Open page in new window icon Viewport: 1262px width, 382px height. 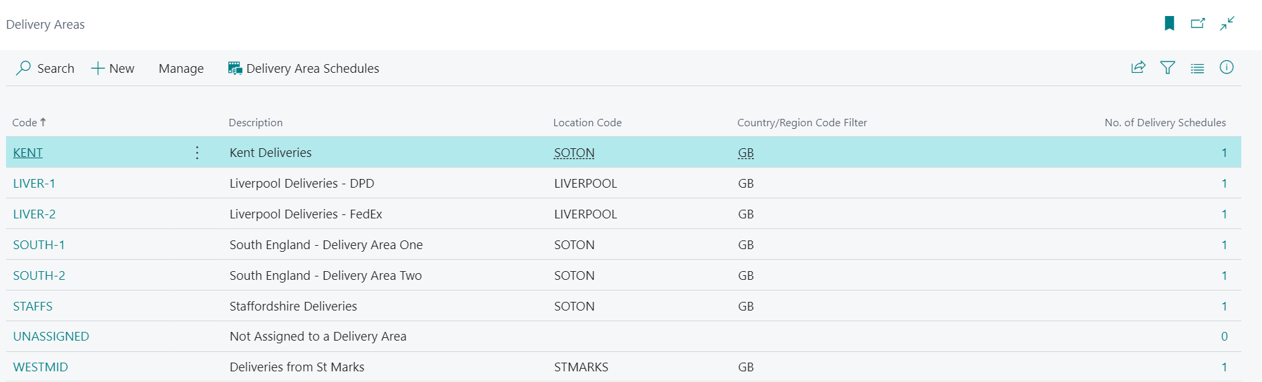pos(1198,24)
